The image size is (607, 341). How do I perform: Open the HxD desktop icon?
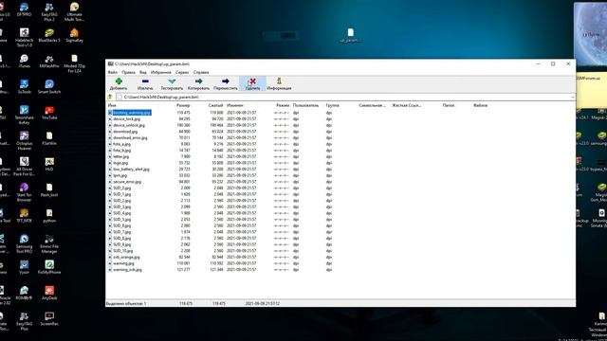(49, 164)
